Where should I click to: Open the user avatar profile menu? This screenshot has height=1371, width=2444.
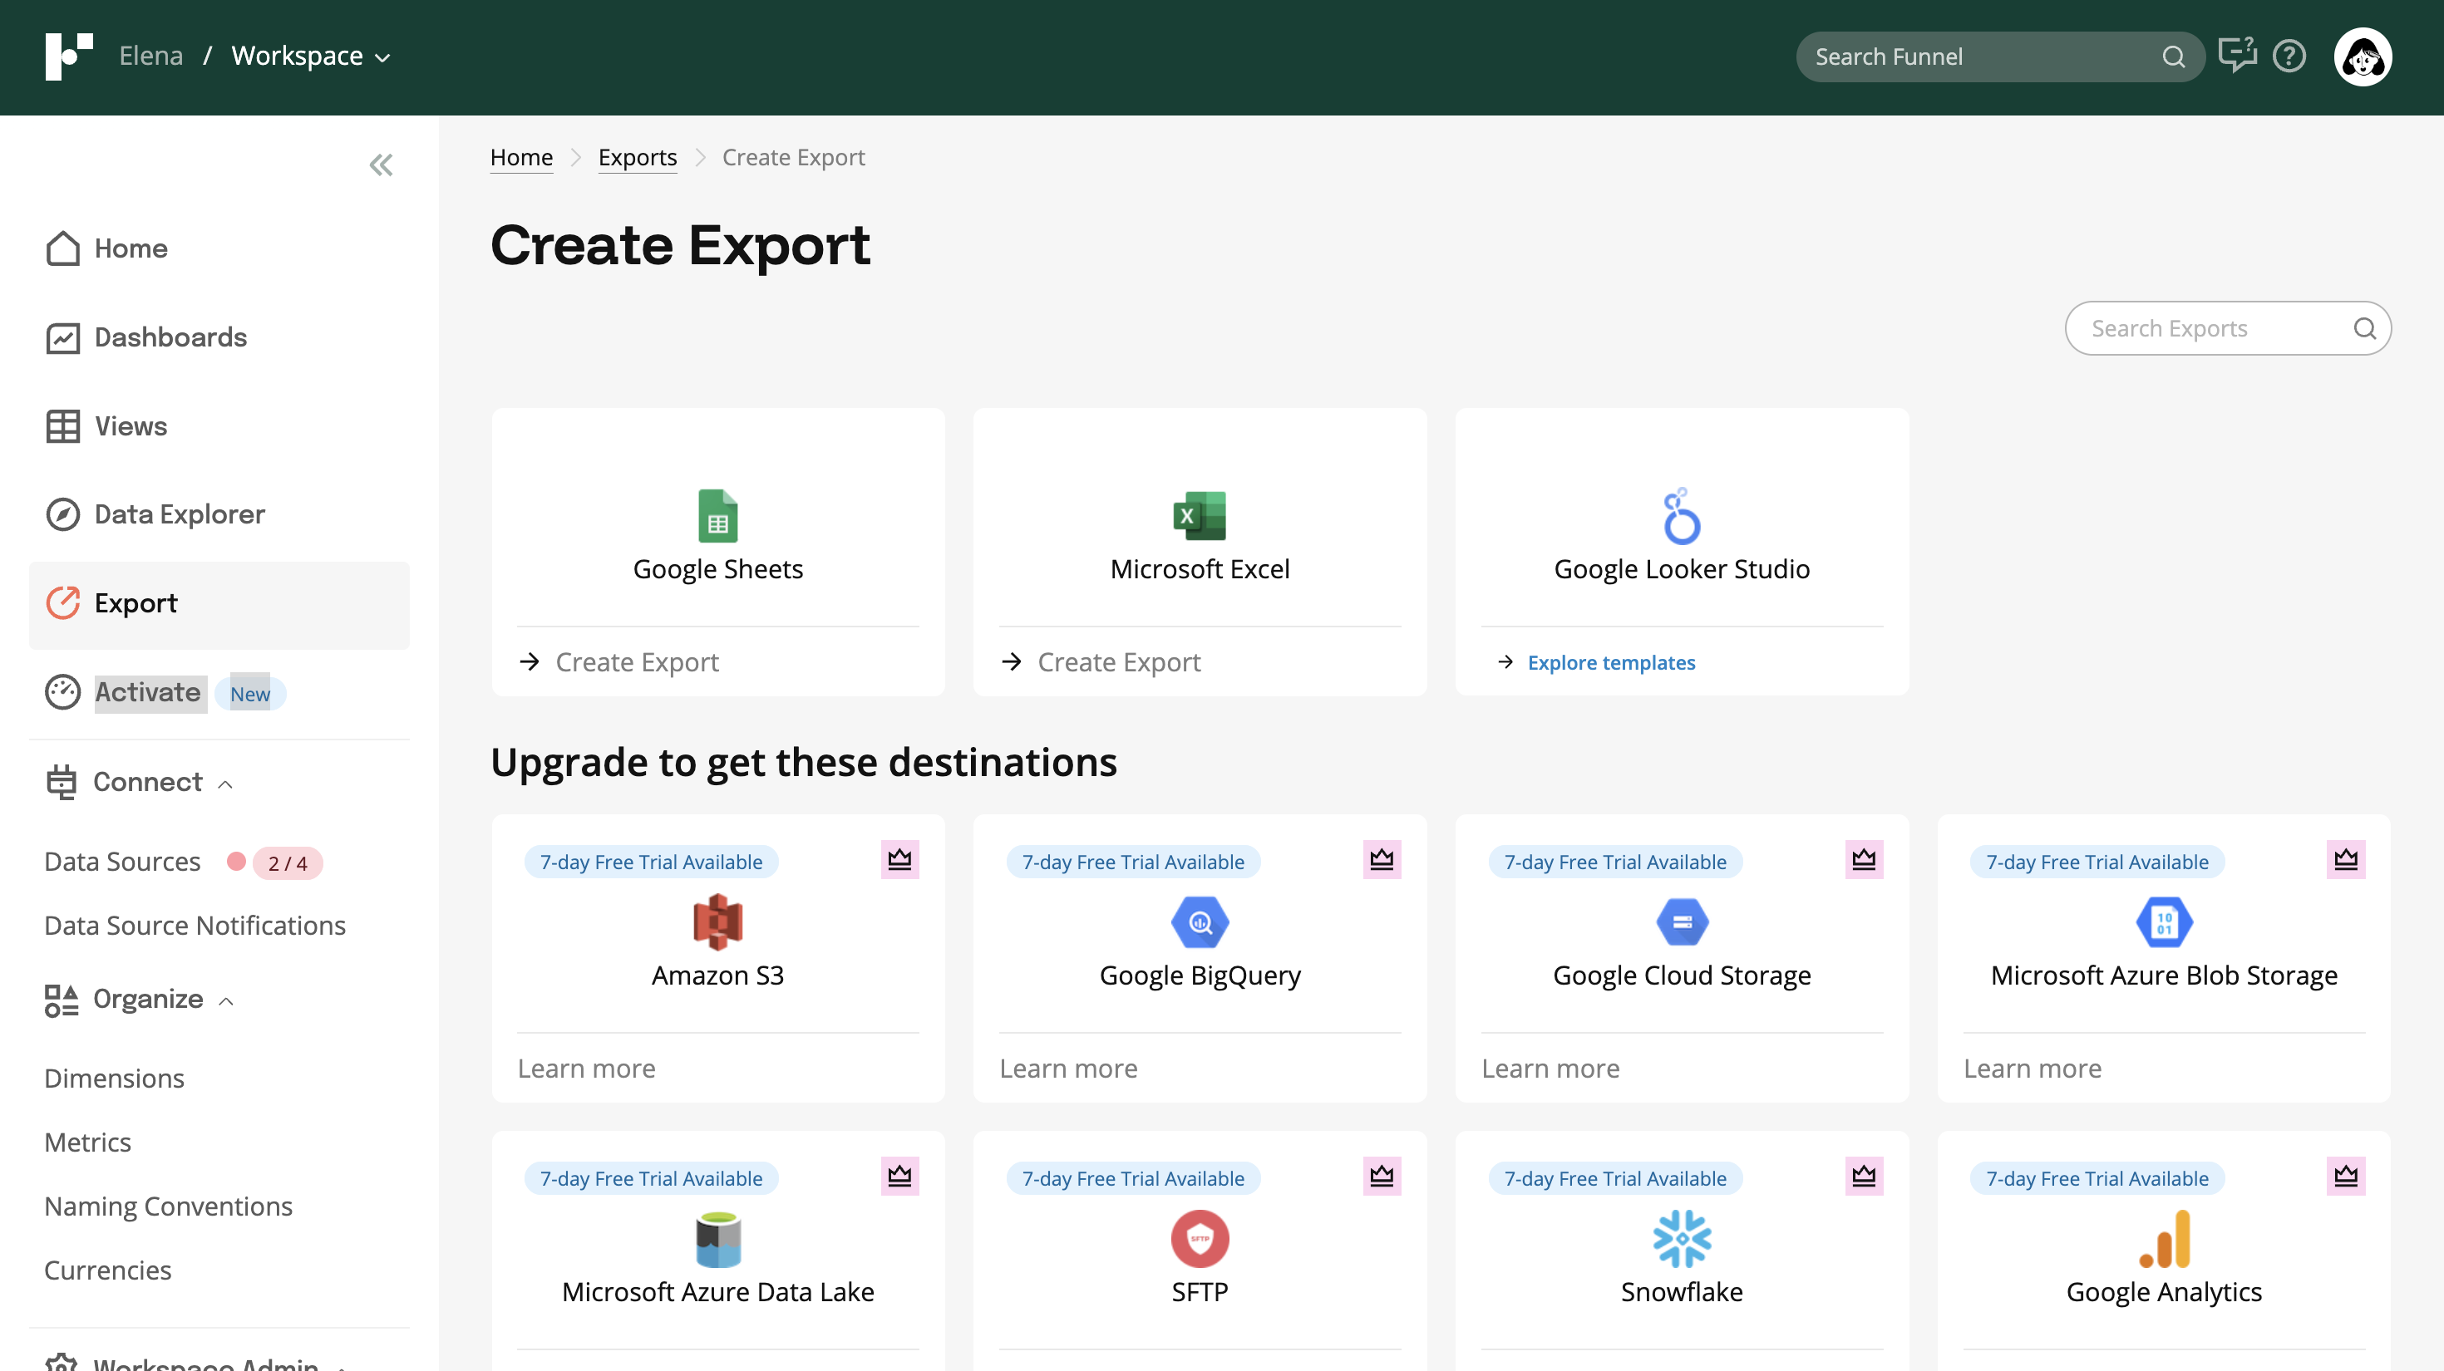coord(2362,57)
